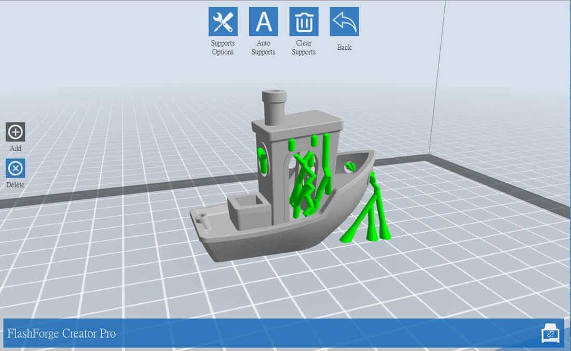Click the Back arrow icon
This screenshot has height=351, width=571.
coord(344,21)
